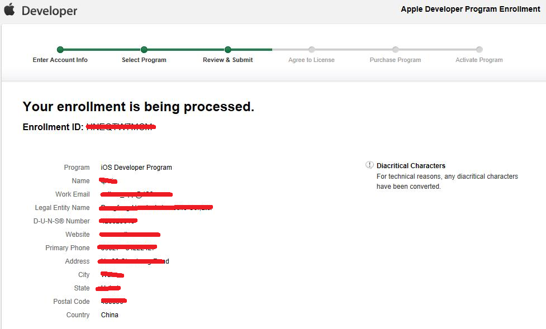Image resolution: width=546 pixels, height=329 pixels.
Task: Click the Purchase Program progress dot
Action: [x=395, y=50]
